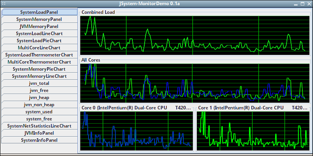Maximize the JSystem-MonitorDemo window
313x156 pixels.
click(x=303, y=4)
